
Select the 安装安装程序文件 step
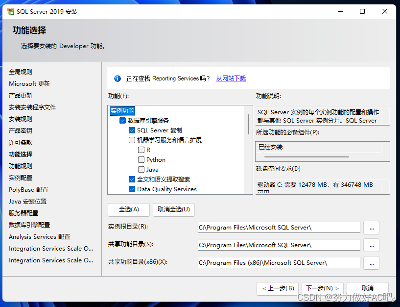click(32, 107)
